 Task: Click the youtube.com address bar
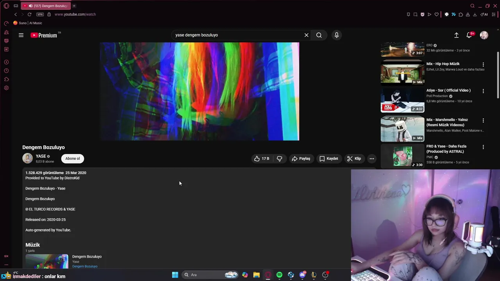[75, 14]
